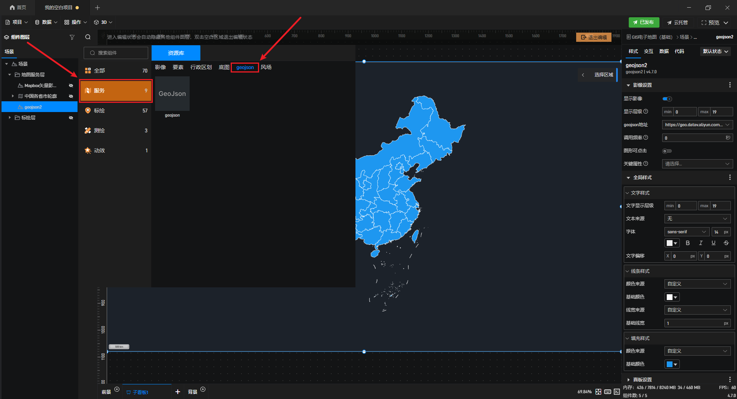737x399 pixels.
Task: Select the GeoJson component thumbnail
Action: (172, 94)
